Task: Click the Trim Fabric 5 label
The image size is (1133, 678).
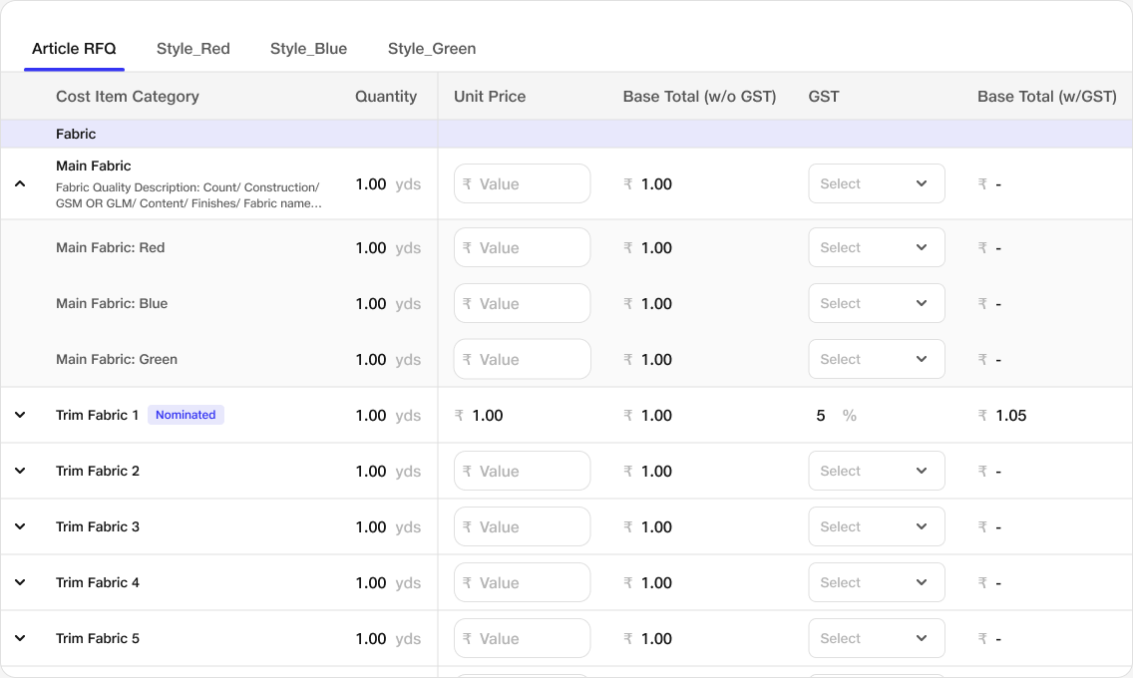Action: tap(98, 638)
